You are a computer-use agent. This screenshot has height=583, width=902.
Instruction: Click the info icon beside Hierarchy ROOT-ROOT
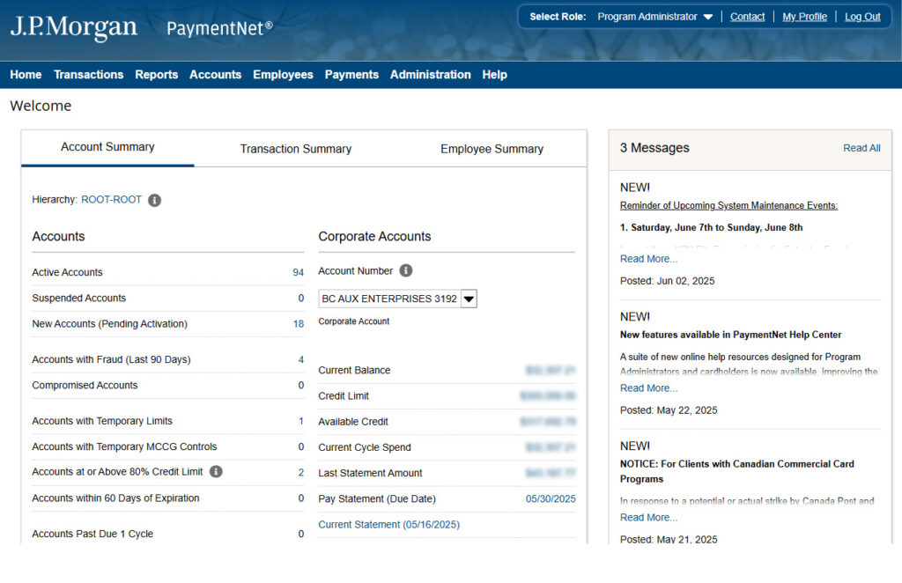tap(154, 200)
